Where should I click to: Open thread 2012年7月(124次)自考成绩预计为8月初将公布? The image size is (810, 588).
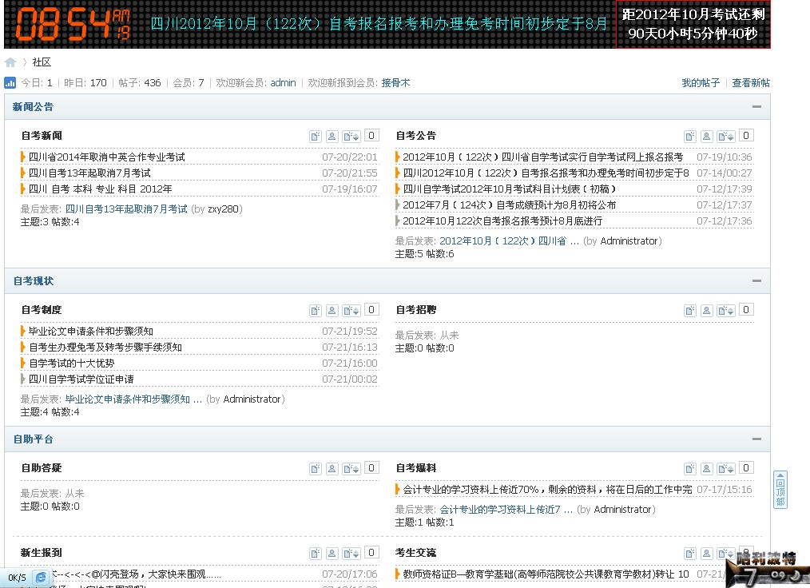pyautogui.click(x=510, y=205)
